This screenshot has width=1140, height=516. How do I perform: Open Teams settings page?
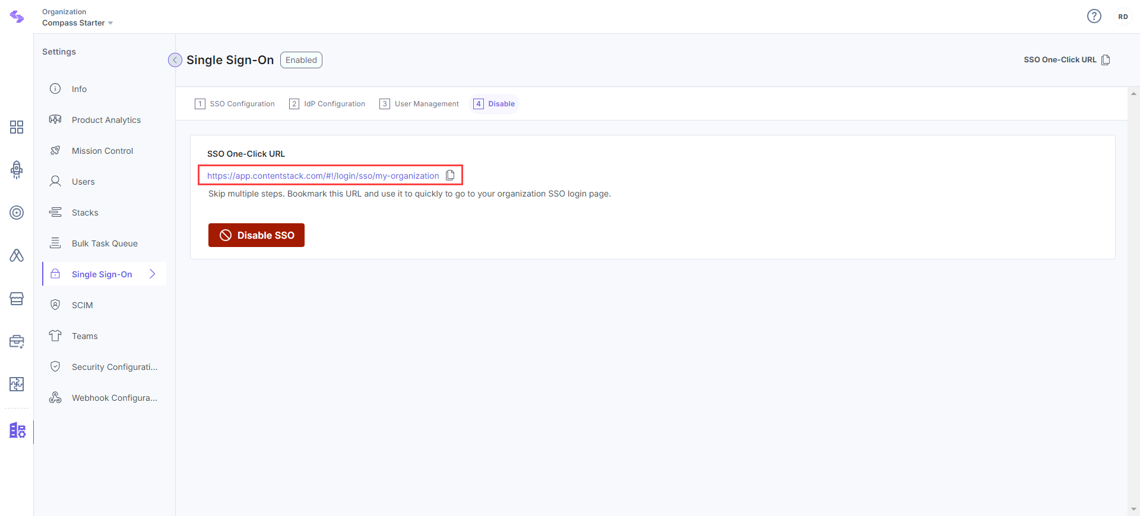(x=104, y=335)
